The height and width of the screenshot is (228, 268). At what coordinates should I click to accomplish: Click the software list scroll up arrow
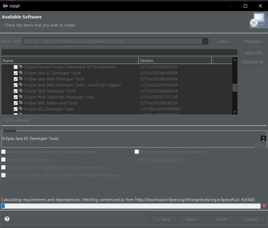pyautogui.click(x=235, y=60)
